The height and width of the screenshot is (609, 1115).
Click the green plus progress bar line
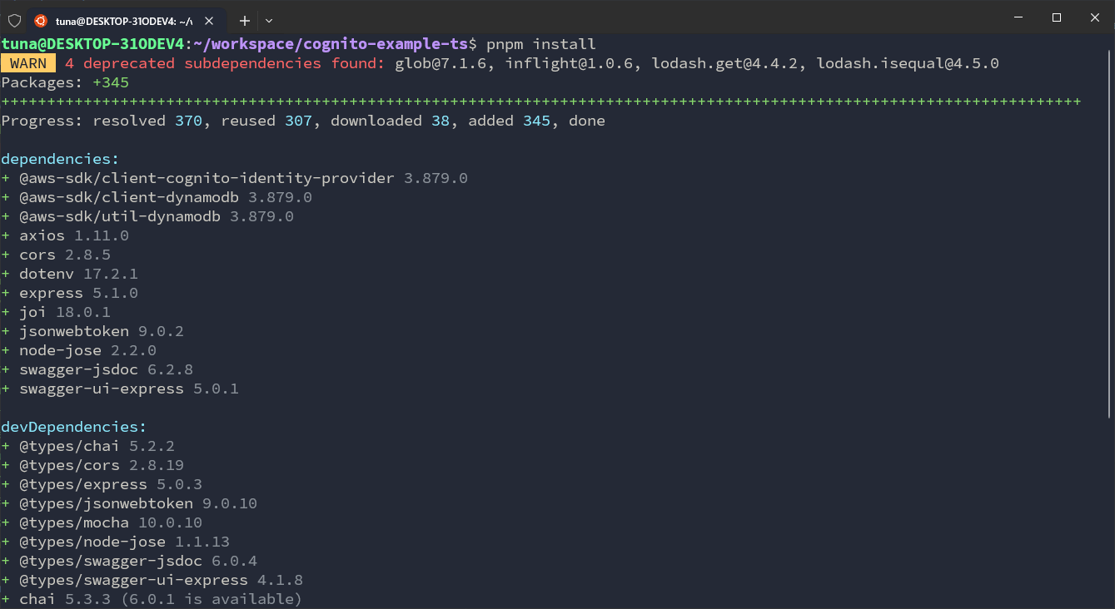[541, 101]
